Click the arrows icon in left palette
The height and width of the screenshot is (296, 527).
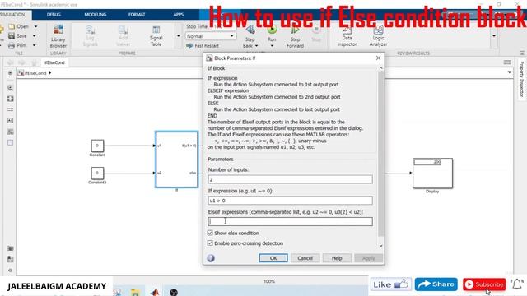[11, 109]
